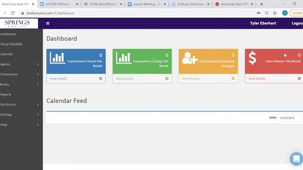Viewport: 303px width, 170px height.
Task: Switch to the last Real Estate Back Office tab
Action: pos(234,4)
